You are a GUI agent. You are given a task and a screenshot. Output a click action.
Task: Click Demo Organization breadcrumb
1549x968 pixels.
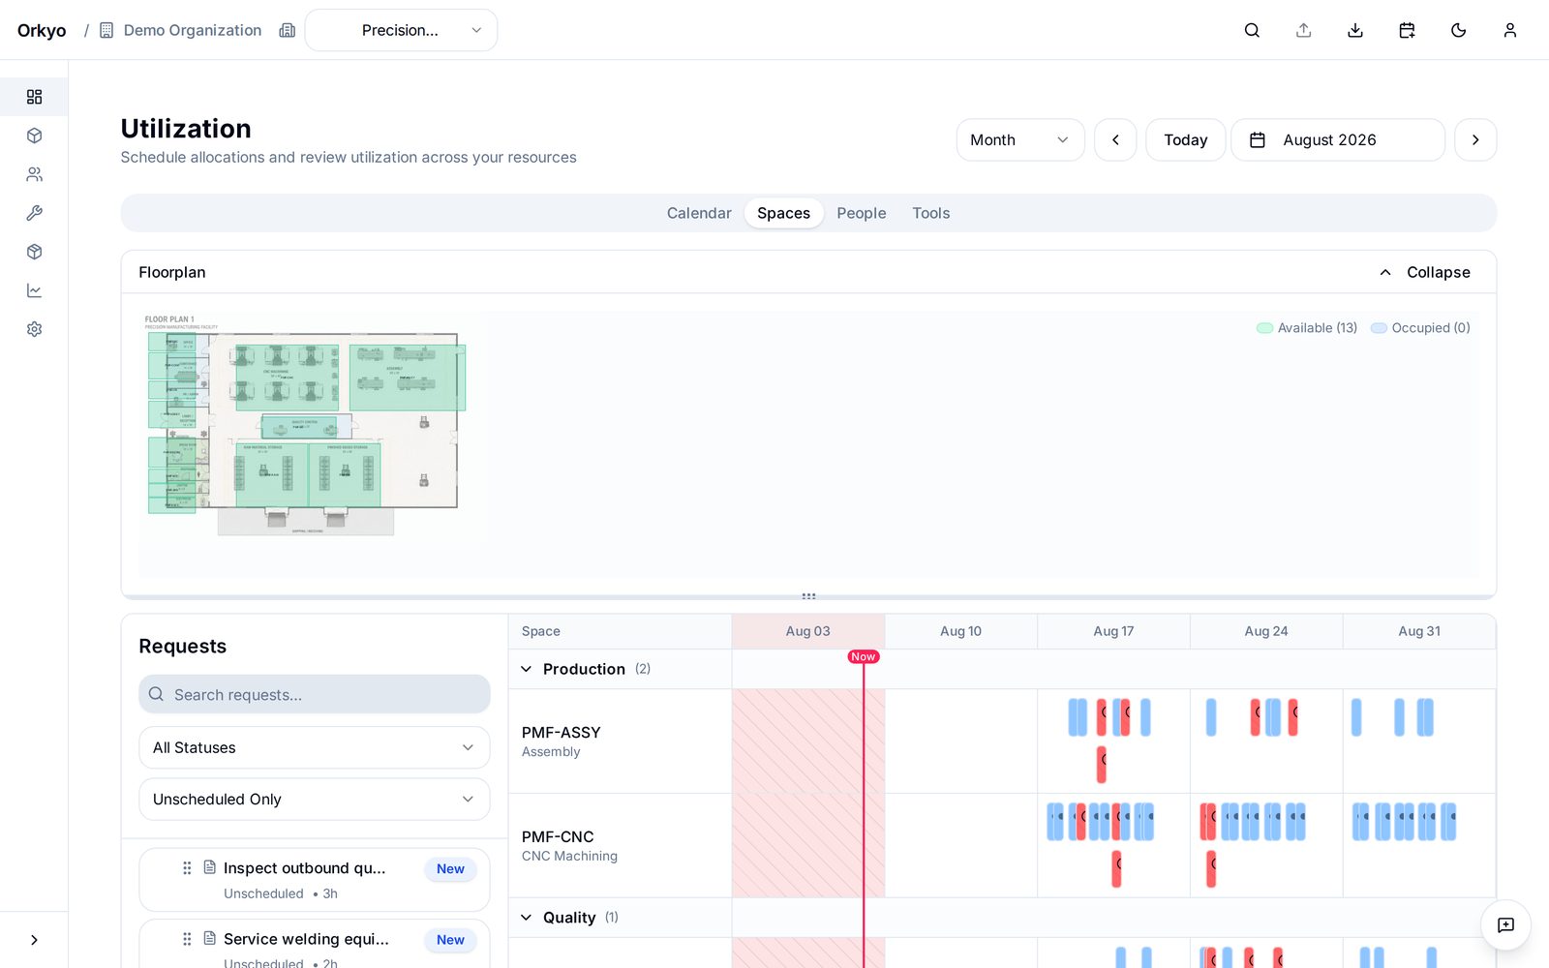point(193,30)
